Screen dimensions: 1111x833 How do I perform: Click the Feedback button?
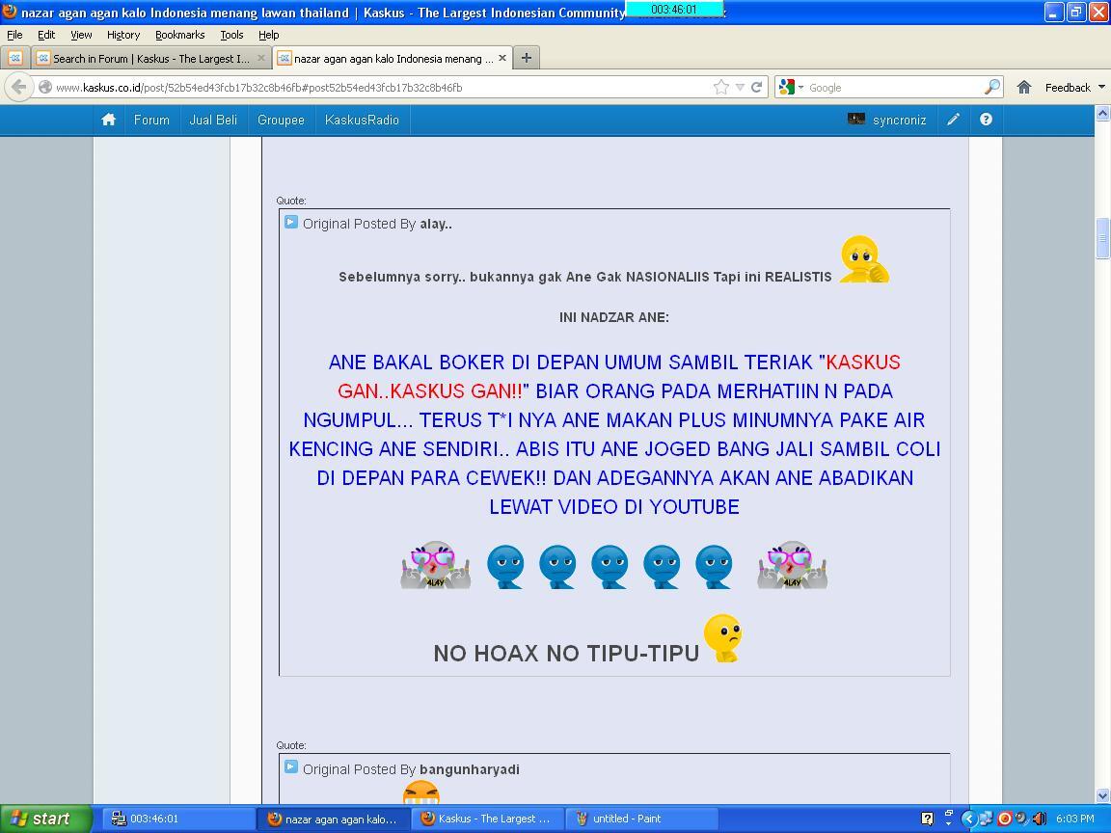(1068, 87)
